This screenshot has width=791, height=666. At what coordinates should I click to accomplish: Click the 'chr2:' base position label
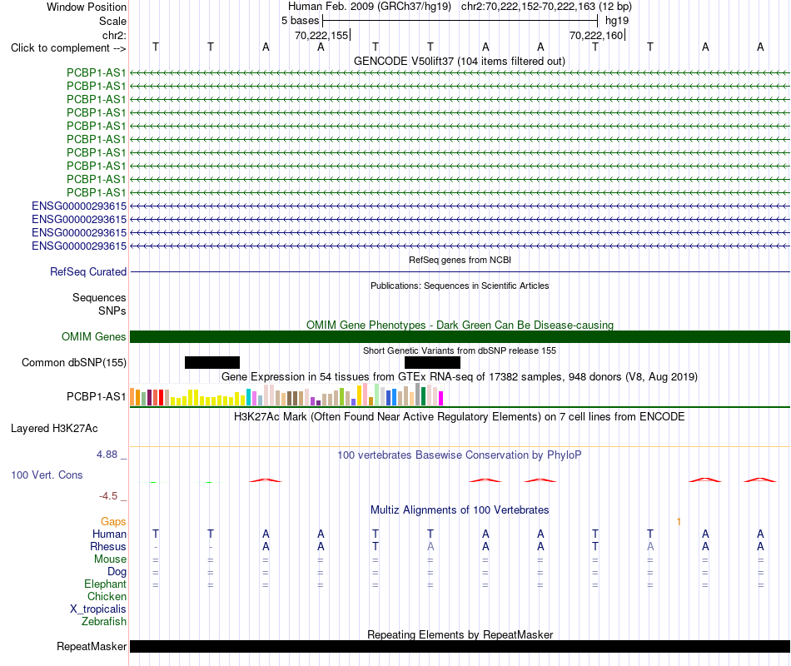click(x=114, y=35)
